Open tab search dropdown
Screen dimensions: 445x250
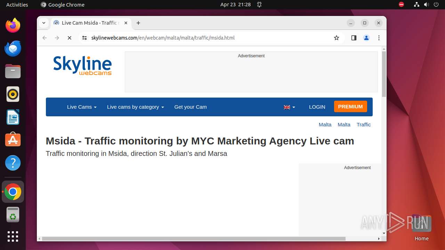click(x=43, y=23)
